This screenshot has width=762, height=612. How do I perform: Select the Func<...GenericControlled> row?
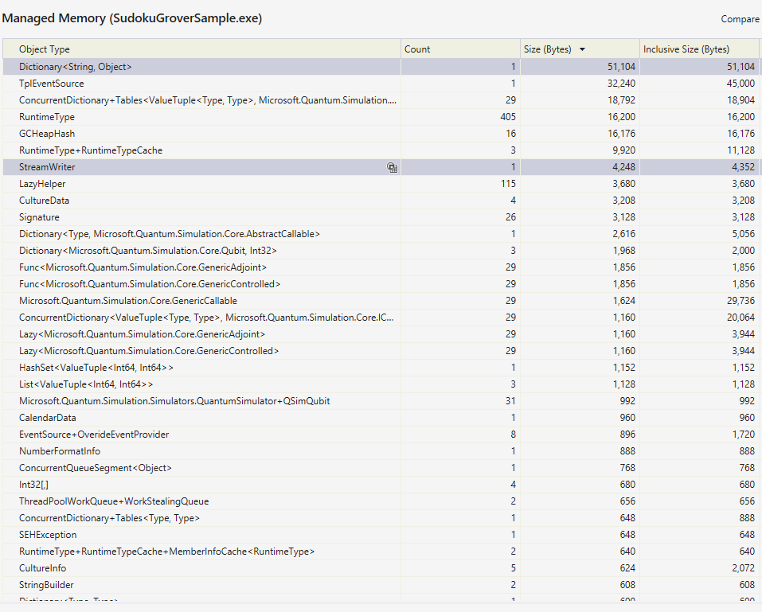[x=381, y=284]
